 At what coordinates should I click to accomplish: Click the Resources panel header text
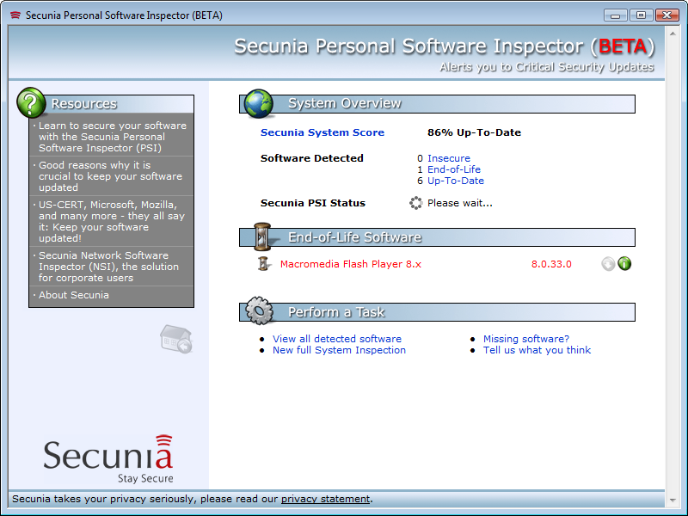tap(84, 103)
